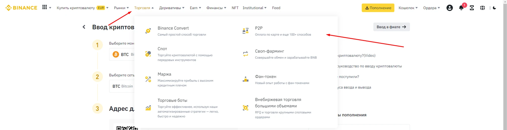This screenshot has height=130, width=507.
Task: Open the NFT link
Action: 235,8
